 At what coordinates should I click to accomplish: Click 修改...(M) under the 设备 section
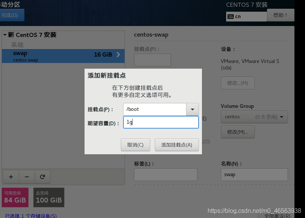pyautogui.click(x=238, y=83)
